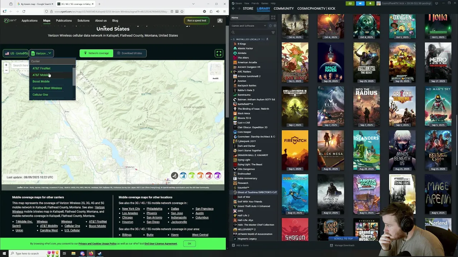Open Steam library advanced filter icon
Viewport: 458px width, 257px height.
tap(273, 32)
